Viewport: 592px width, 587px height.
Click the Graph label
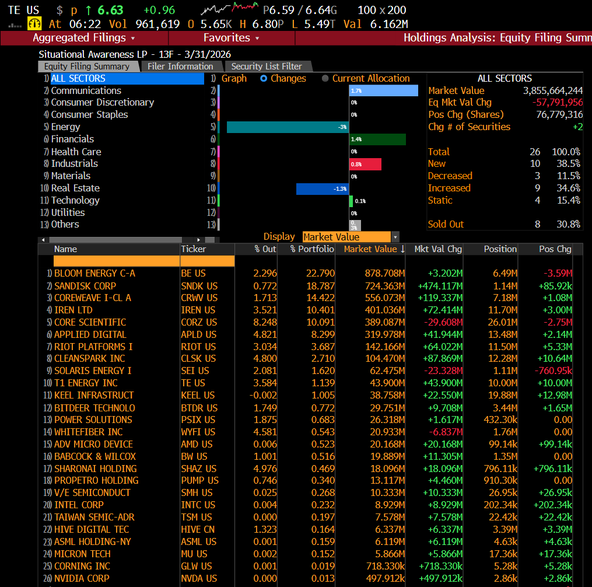click(x=234, y=79)
